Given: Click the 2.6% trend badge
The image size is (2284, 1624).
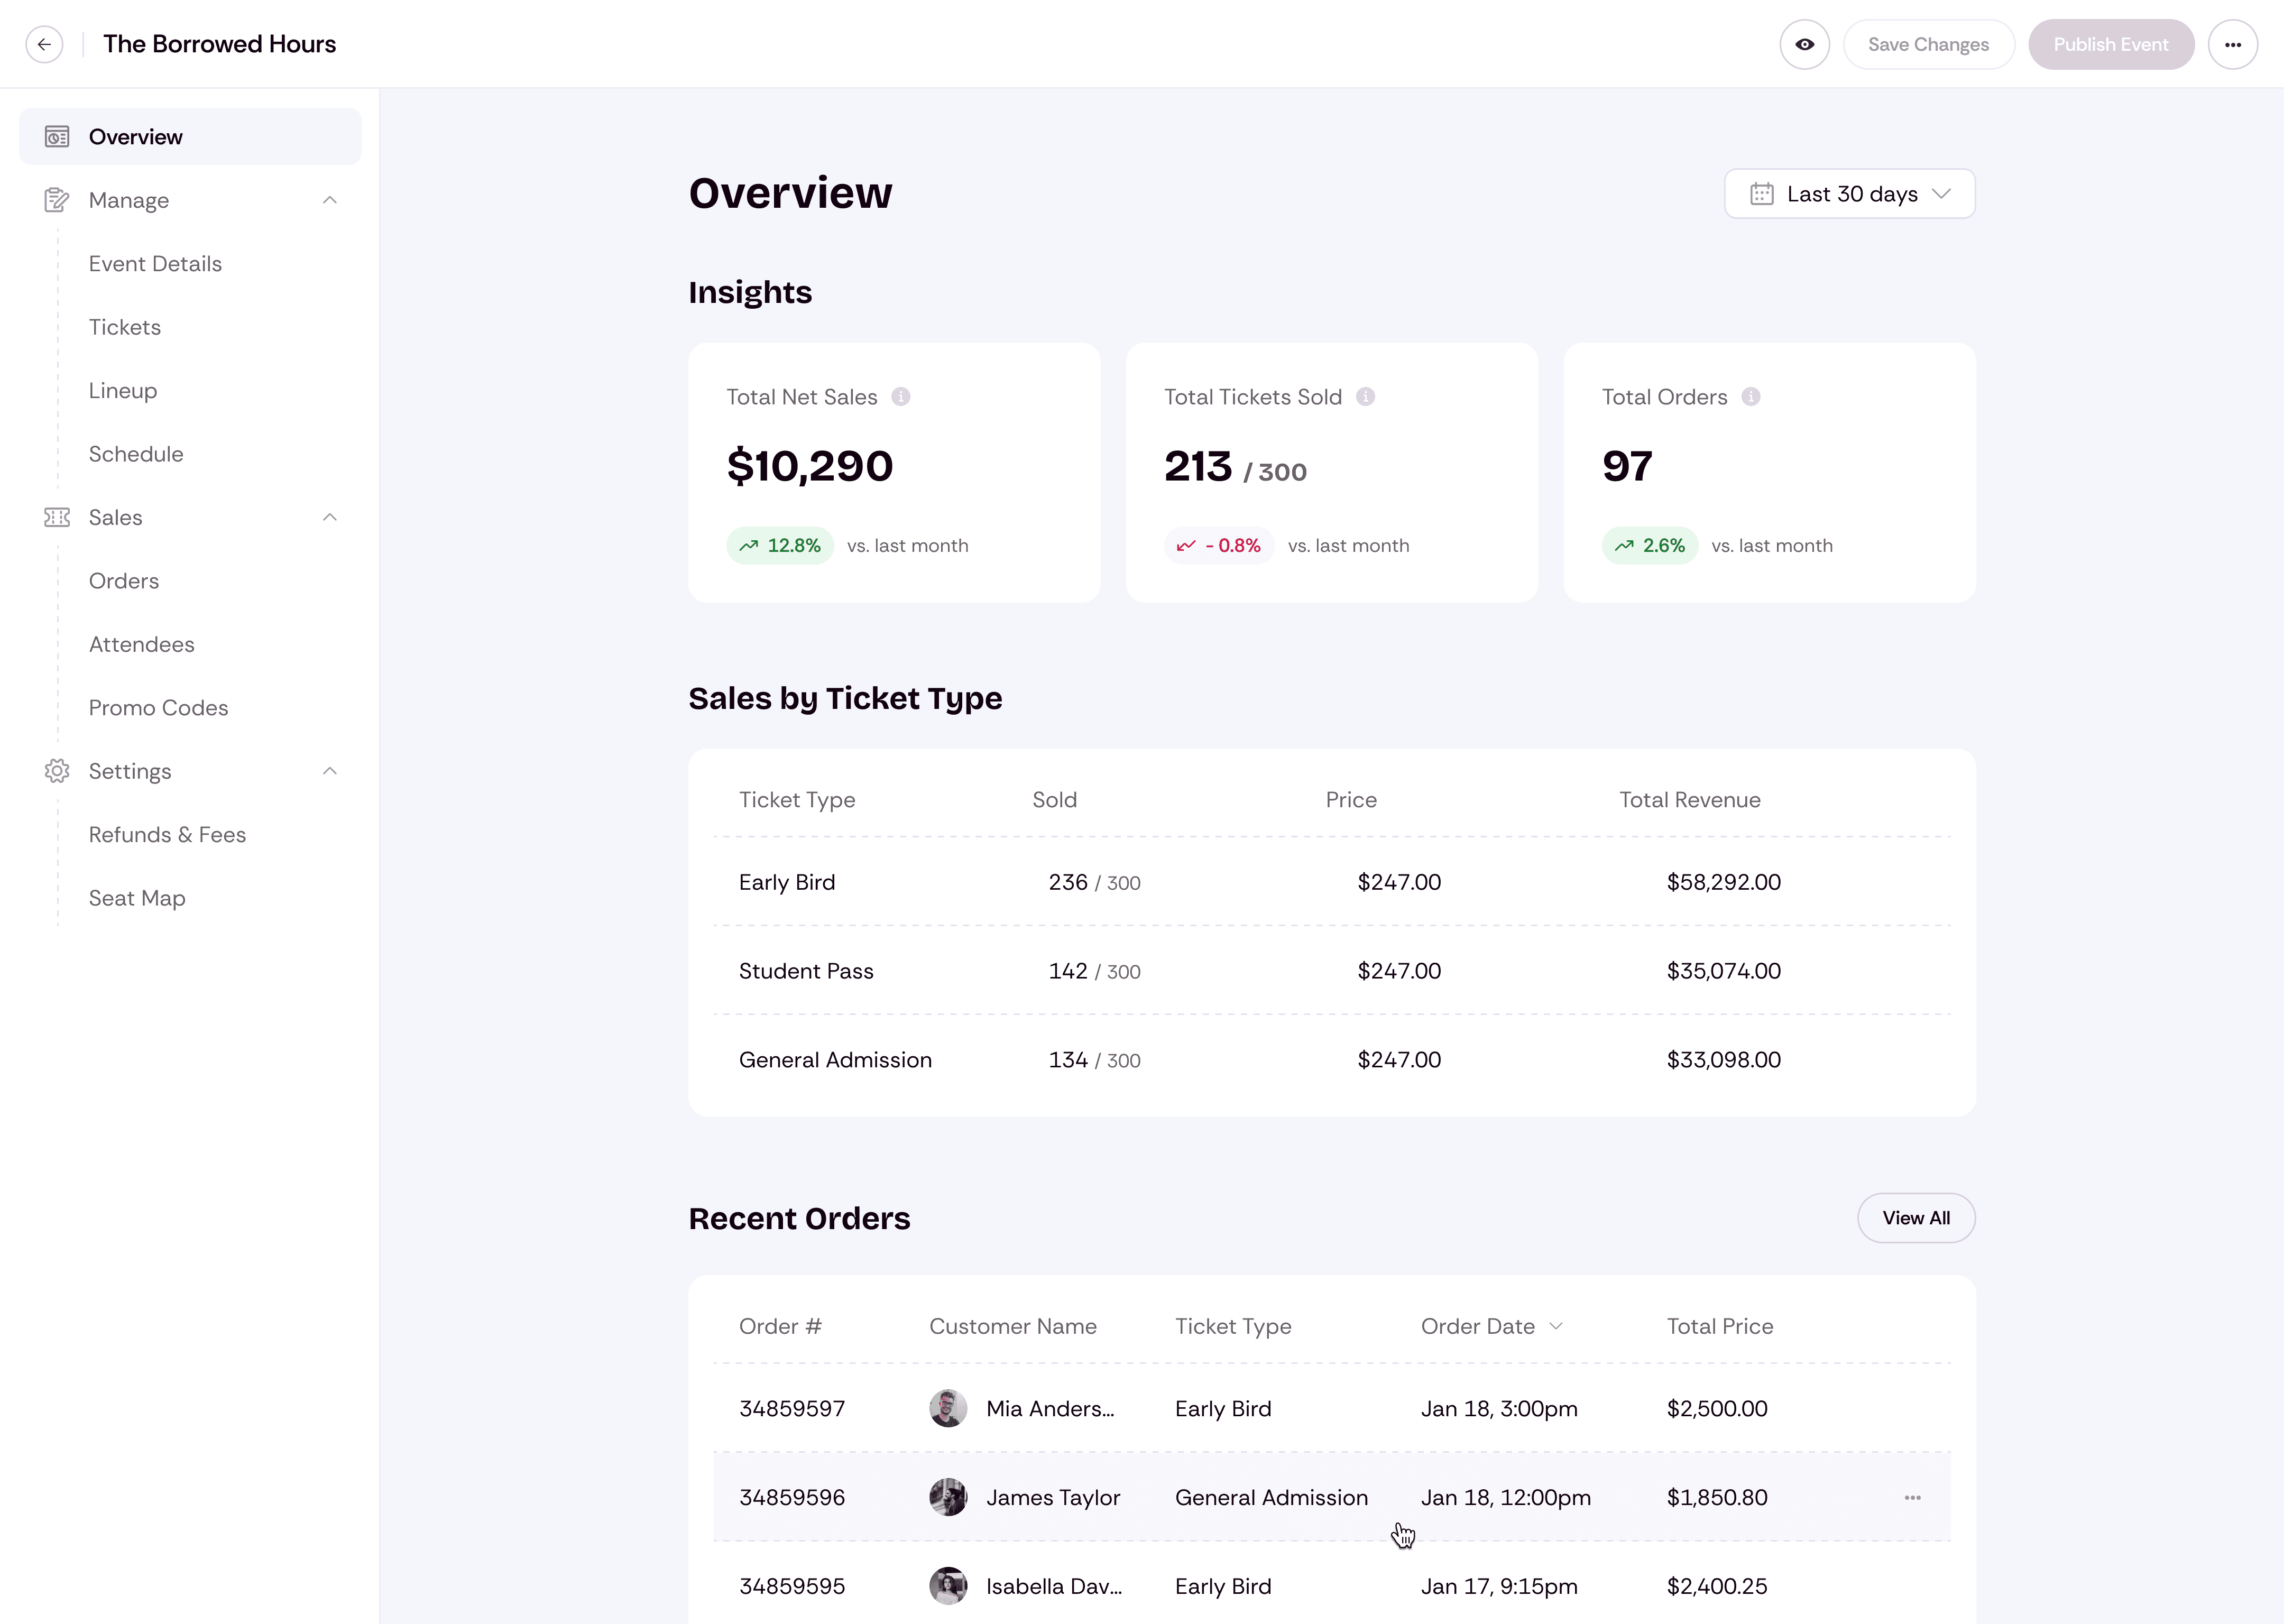Looking at the screenshot, I should click(x=1650, y=545).
